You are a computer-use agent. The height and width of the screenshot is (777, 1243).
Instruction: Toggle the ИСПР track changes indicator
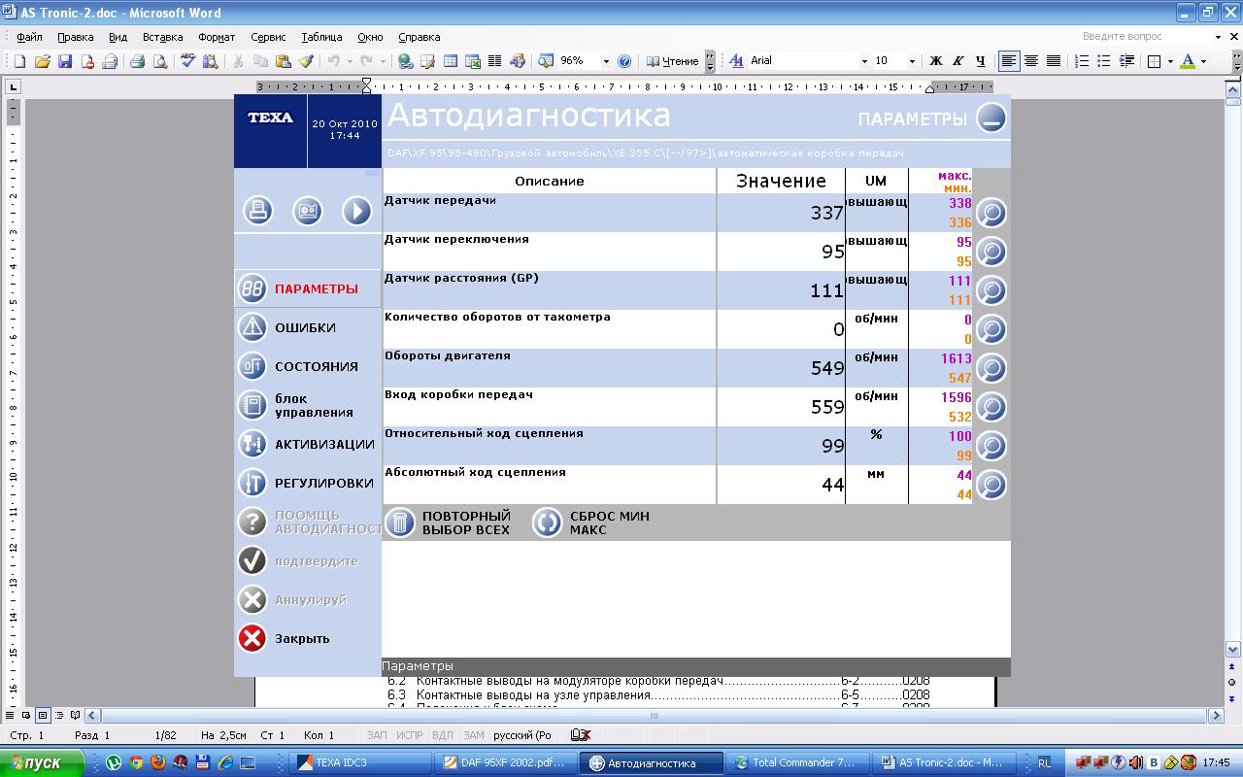(x=409, y=735)
